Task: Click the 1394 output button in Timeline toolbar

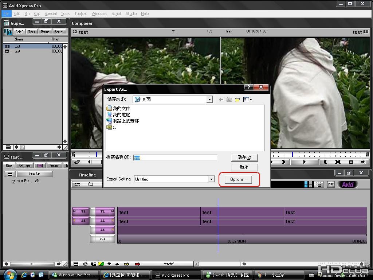Action: click(331, 184)
